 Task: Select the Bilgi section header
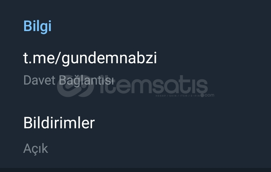pyautogui.click(x=37, y=26)
